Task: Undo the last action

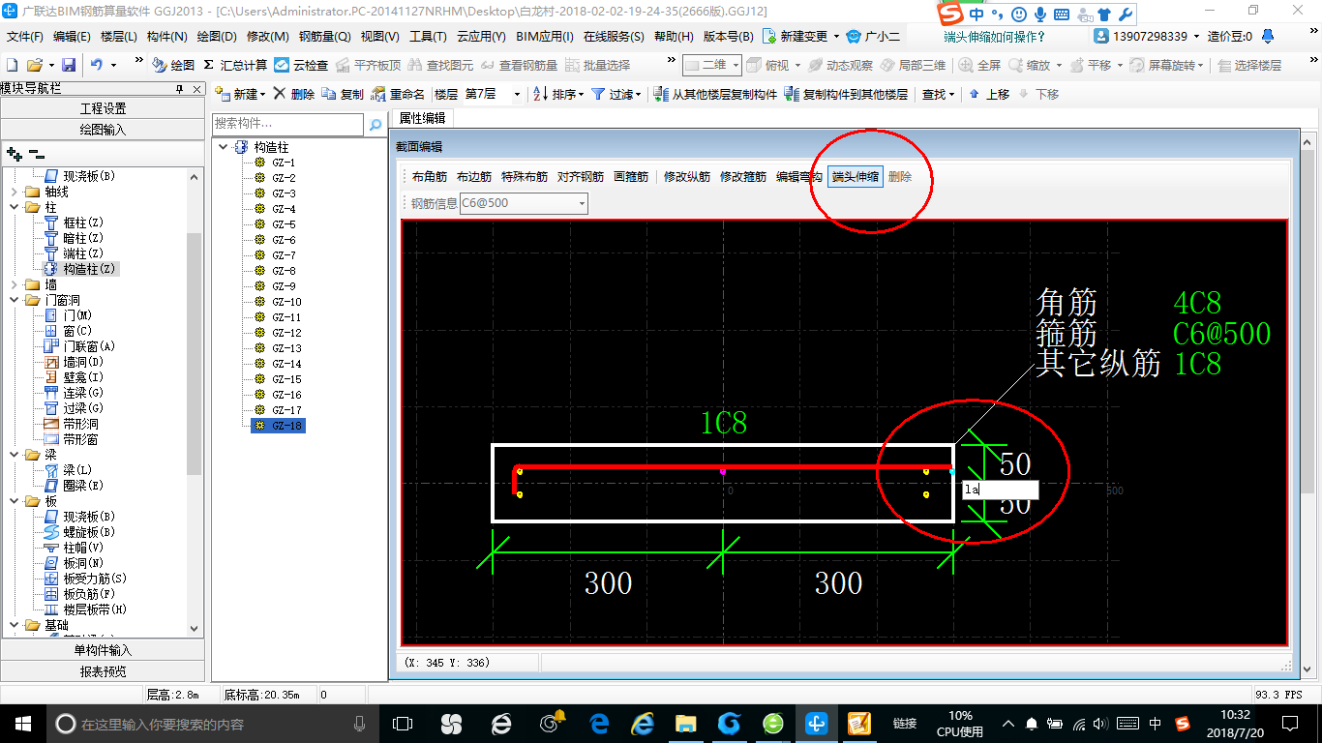Action: click(x=97, y=65)
